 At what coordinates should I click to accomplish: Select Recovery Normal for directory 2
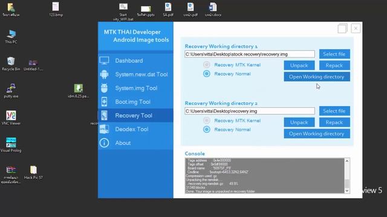(207, 130)
